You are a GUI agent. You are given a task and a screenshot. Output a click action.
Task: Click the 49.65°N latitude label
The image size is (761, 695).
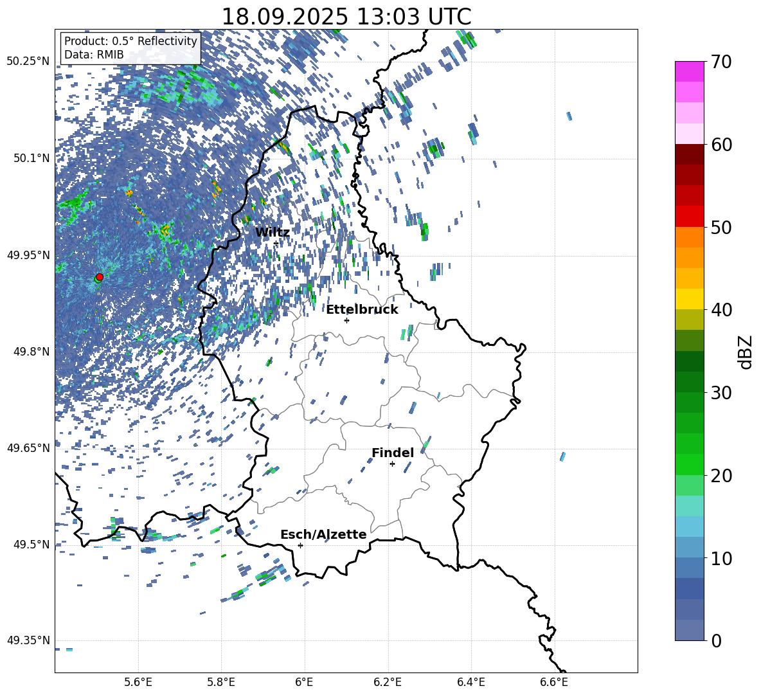click(28, 448)
